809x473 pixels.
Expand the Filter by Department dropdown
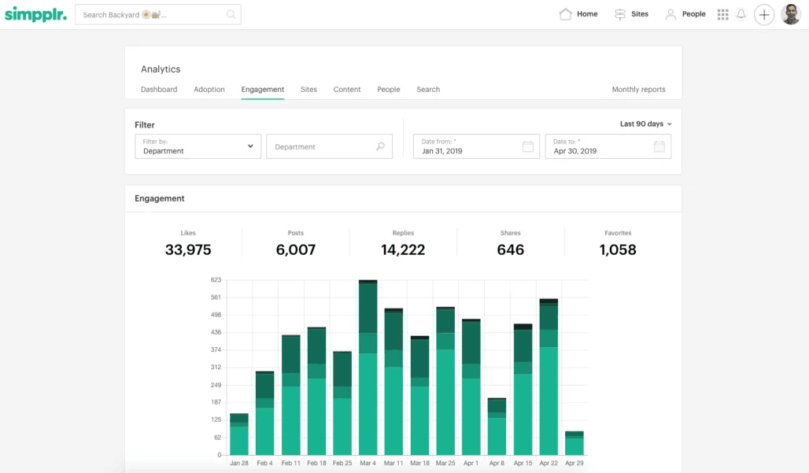click(x=198, y=146)
